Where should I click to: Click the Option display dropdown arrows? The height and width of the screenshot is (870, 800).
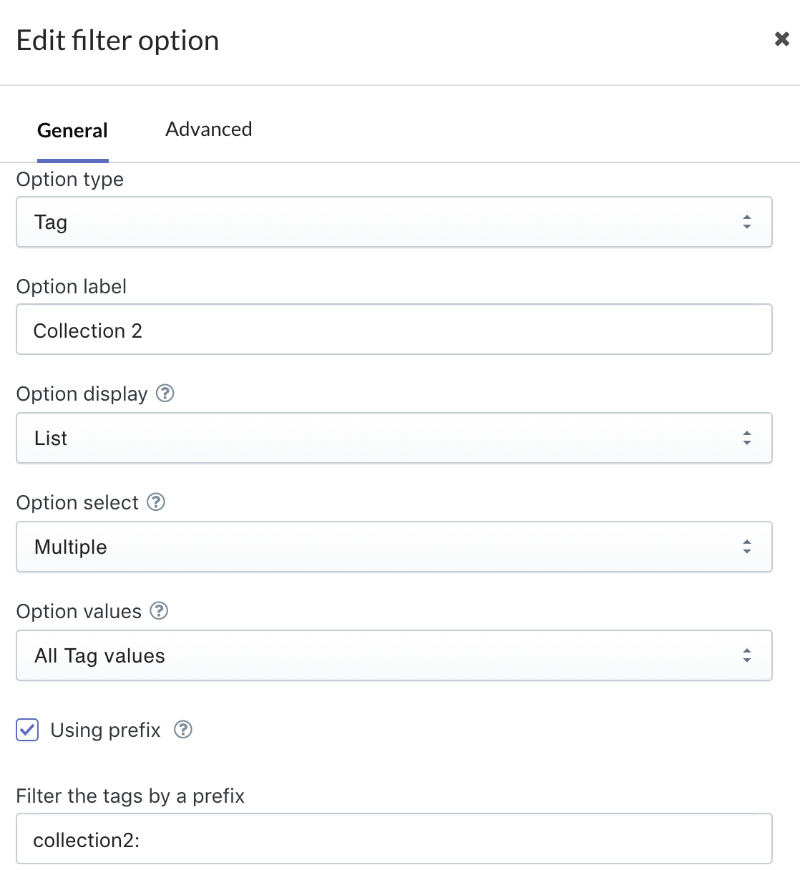746,438
